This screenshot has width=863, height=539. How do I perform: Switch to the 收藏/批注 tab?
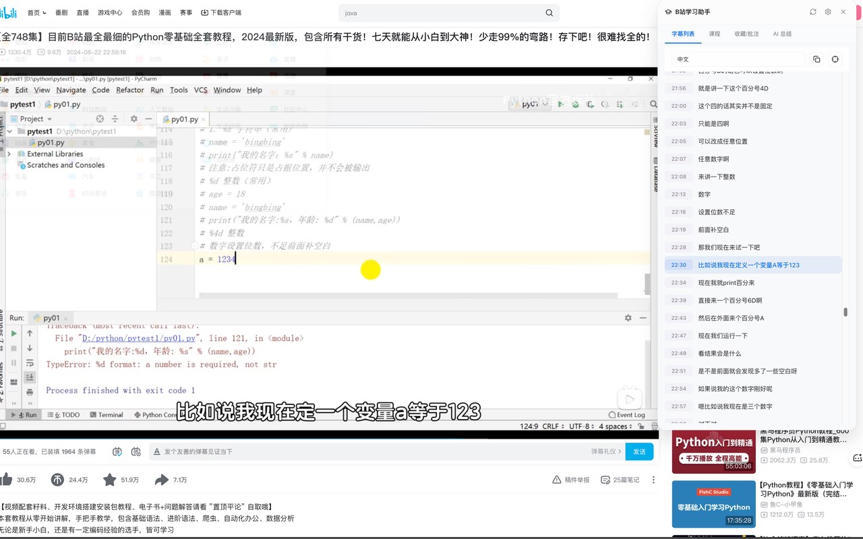(x=746, y=34)
